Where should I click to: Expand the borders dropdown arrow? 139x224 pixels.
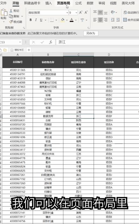pos(56,20)
